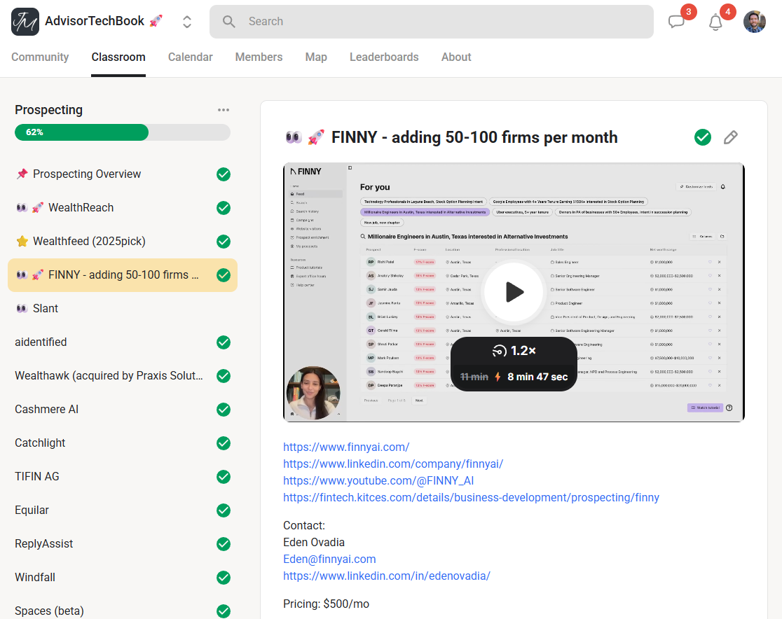Open the Cashmere AI lesson

click(123, 409)
